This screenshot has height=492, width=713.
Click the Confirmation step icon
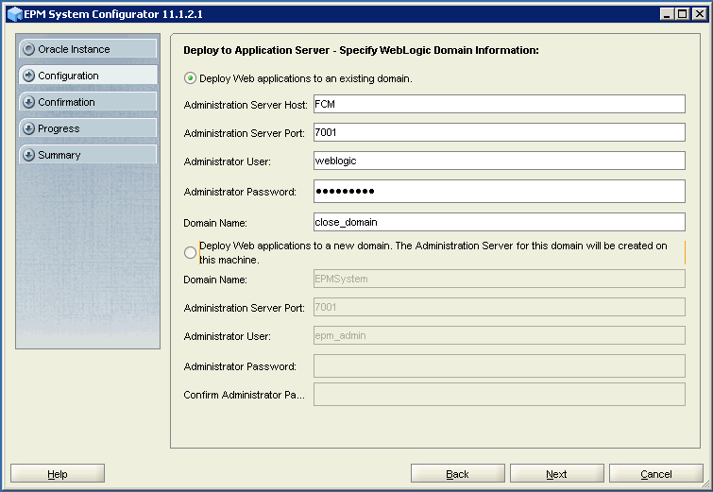[29, 102]
